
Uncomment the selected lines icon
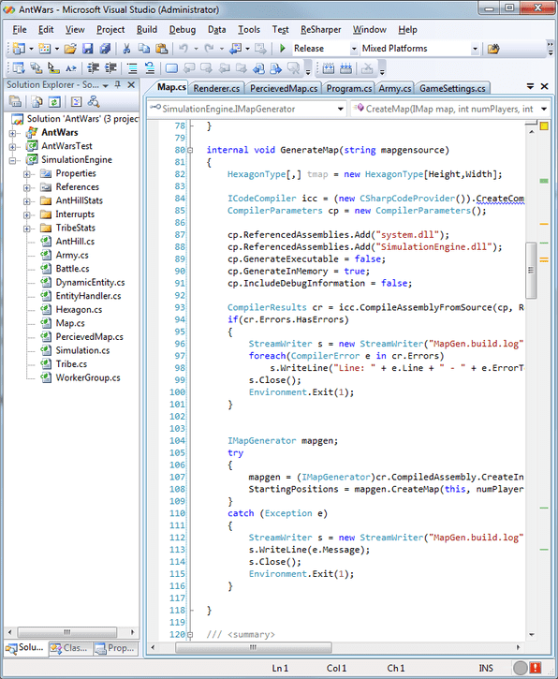pyautogui.click(x=150, y=68)
